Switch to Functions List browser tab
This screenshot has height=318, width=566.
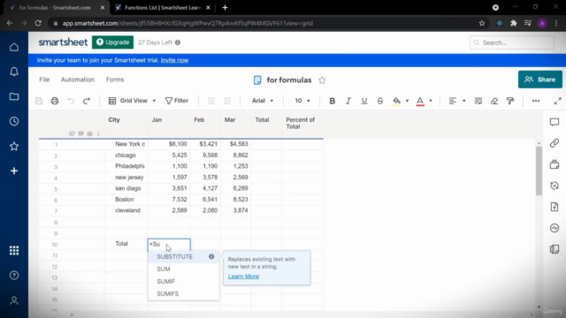point(163,8)
